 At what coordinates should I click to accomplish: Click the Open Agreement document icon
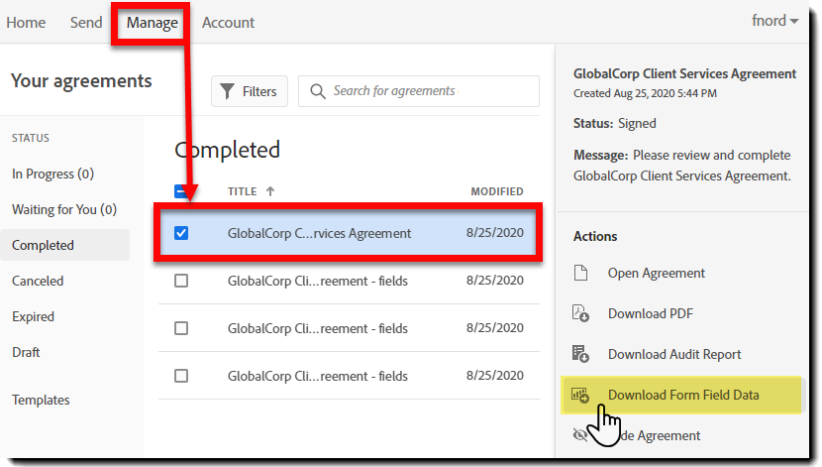[x=581, y=273]
